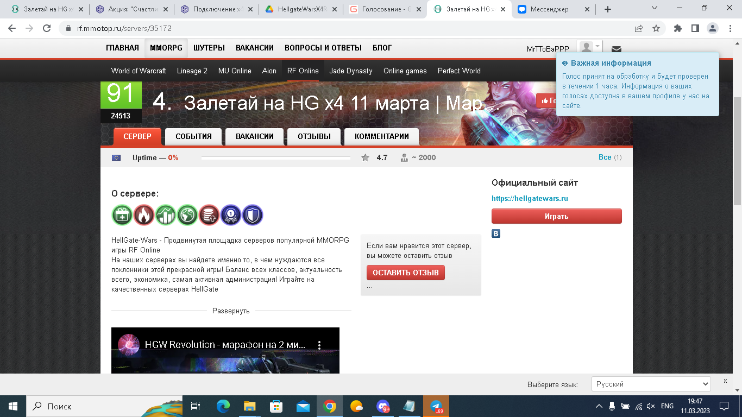
Task: Toggle the browser side panel icon
Action: click(695, 28)
